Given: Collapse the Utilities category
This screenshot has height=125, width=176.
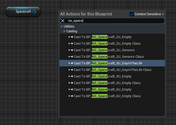Looking at the screenshot, I should (62, 27).
